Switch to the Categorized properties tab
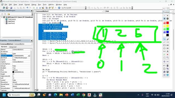175x98 pixels. tap(13, 47)
